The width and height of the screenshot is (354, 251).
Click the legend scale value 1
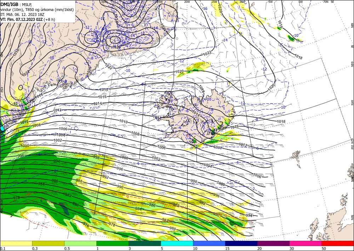click(x=98, y=249)
